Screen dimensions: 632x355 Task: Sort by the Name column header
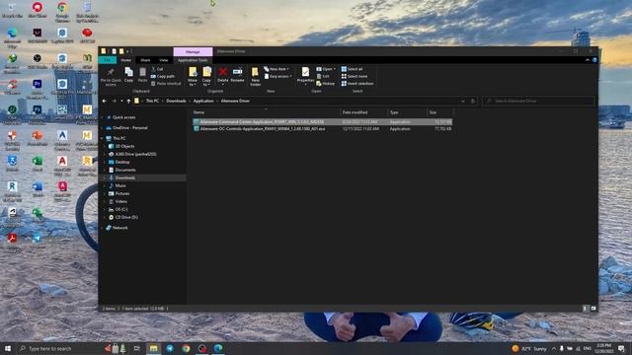coord(266,112)
